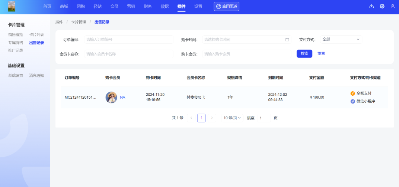Expand the 支付方式 dropdown
Viewport: 399px width, 187px height.
tap(341, 40)
